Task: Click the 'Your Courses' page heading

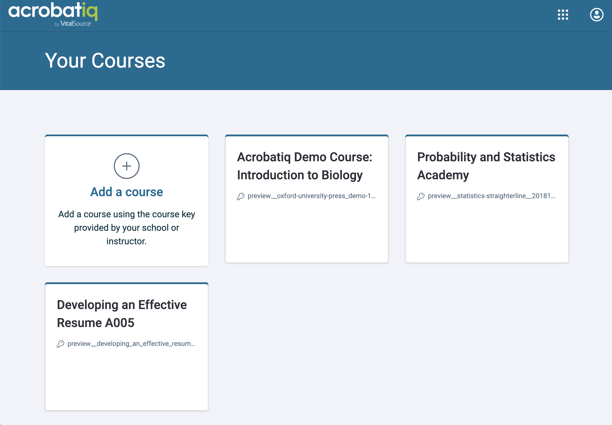Action: pyautogui.click(x=105, y=61)
